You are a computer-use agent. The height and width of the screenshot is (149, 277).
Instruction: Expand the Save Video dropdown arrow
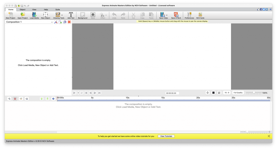[167, 15]
